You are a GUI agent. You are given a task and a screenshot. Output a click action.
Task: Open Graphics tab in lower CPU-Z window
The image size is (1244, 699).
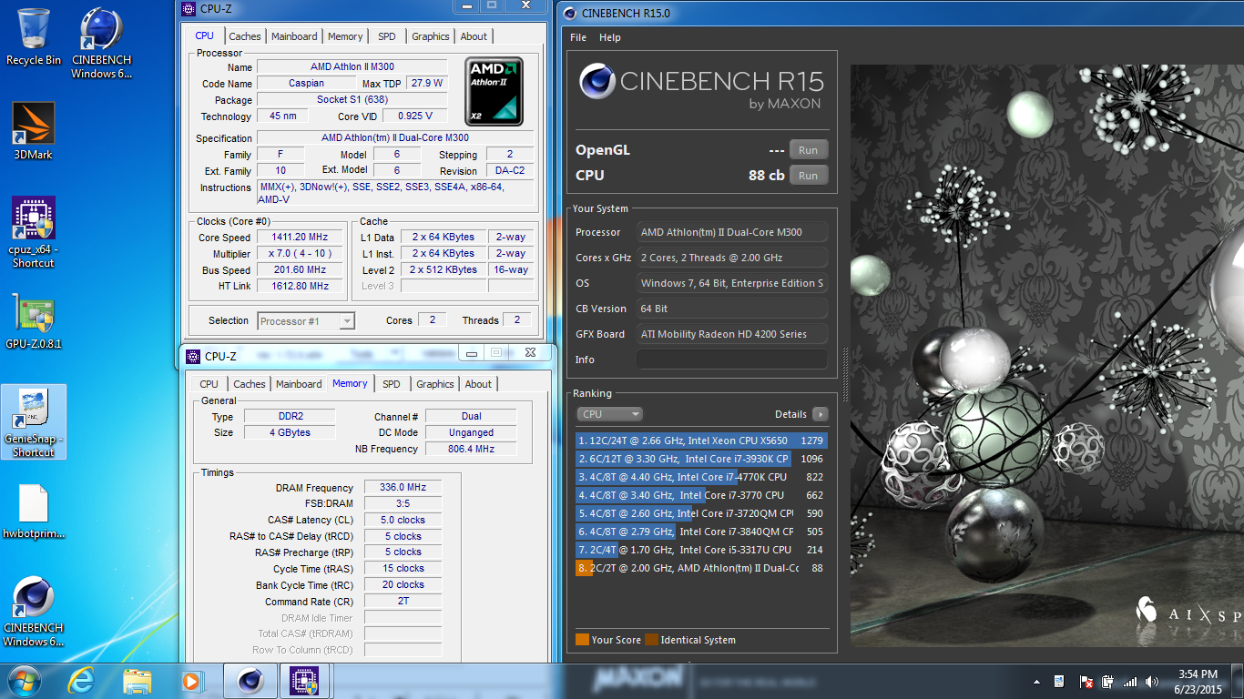pyautogui.click(x=435, y=384)
